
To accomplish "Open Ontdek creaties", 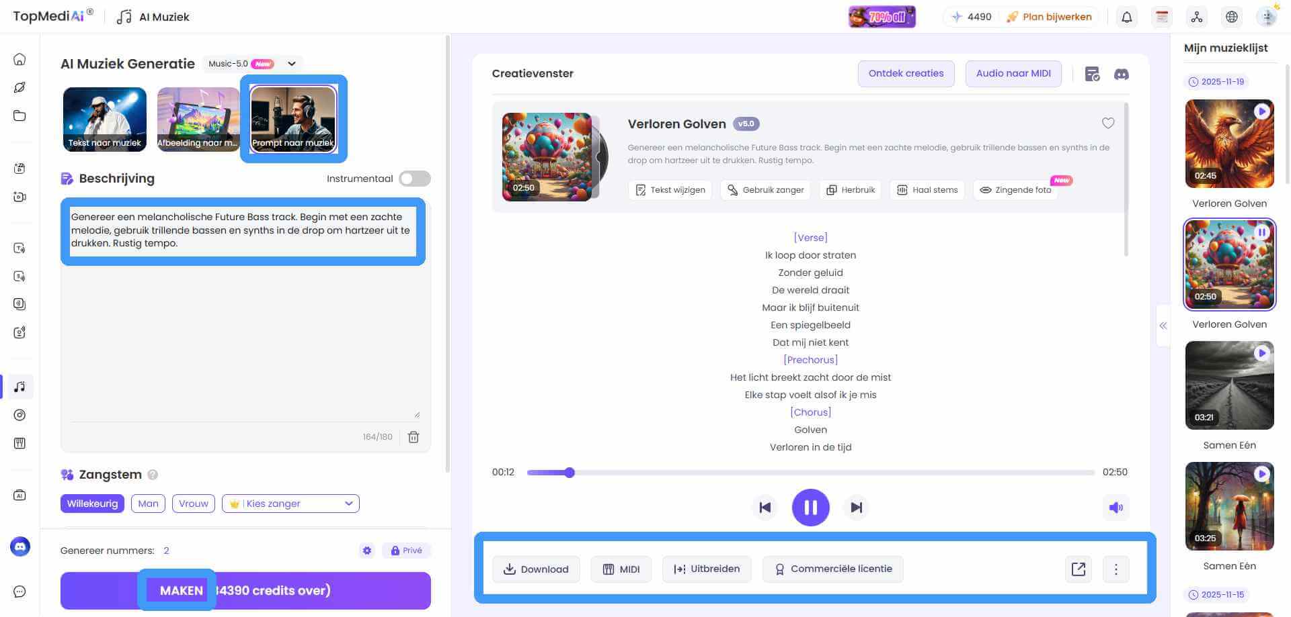I will coord(906,73).
